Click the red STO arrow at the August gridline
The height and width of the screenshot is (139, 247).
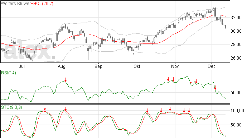[x=66, y=109]
